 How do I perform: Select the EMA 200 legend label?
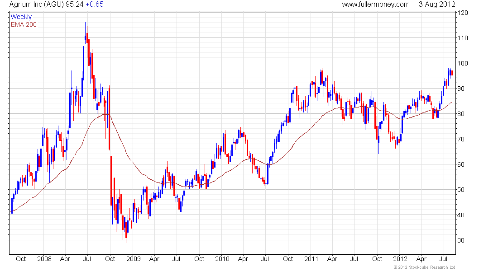[24, 25]
